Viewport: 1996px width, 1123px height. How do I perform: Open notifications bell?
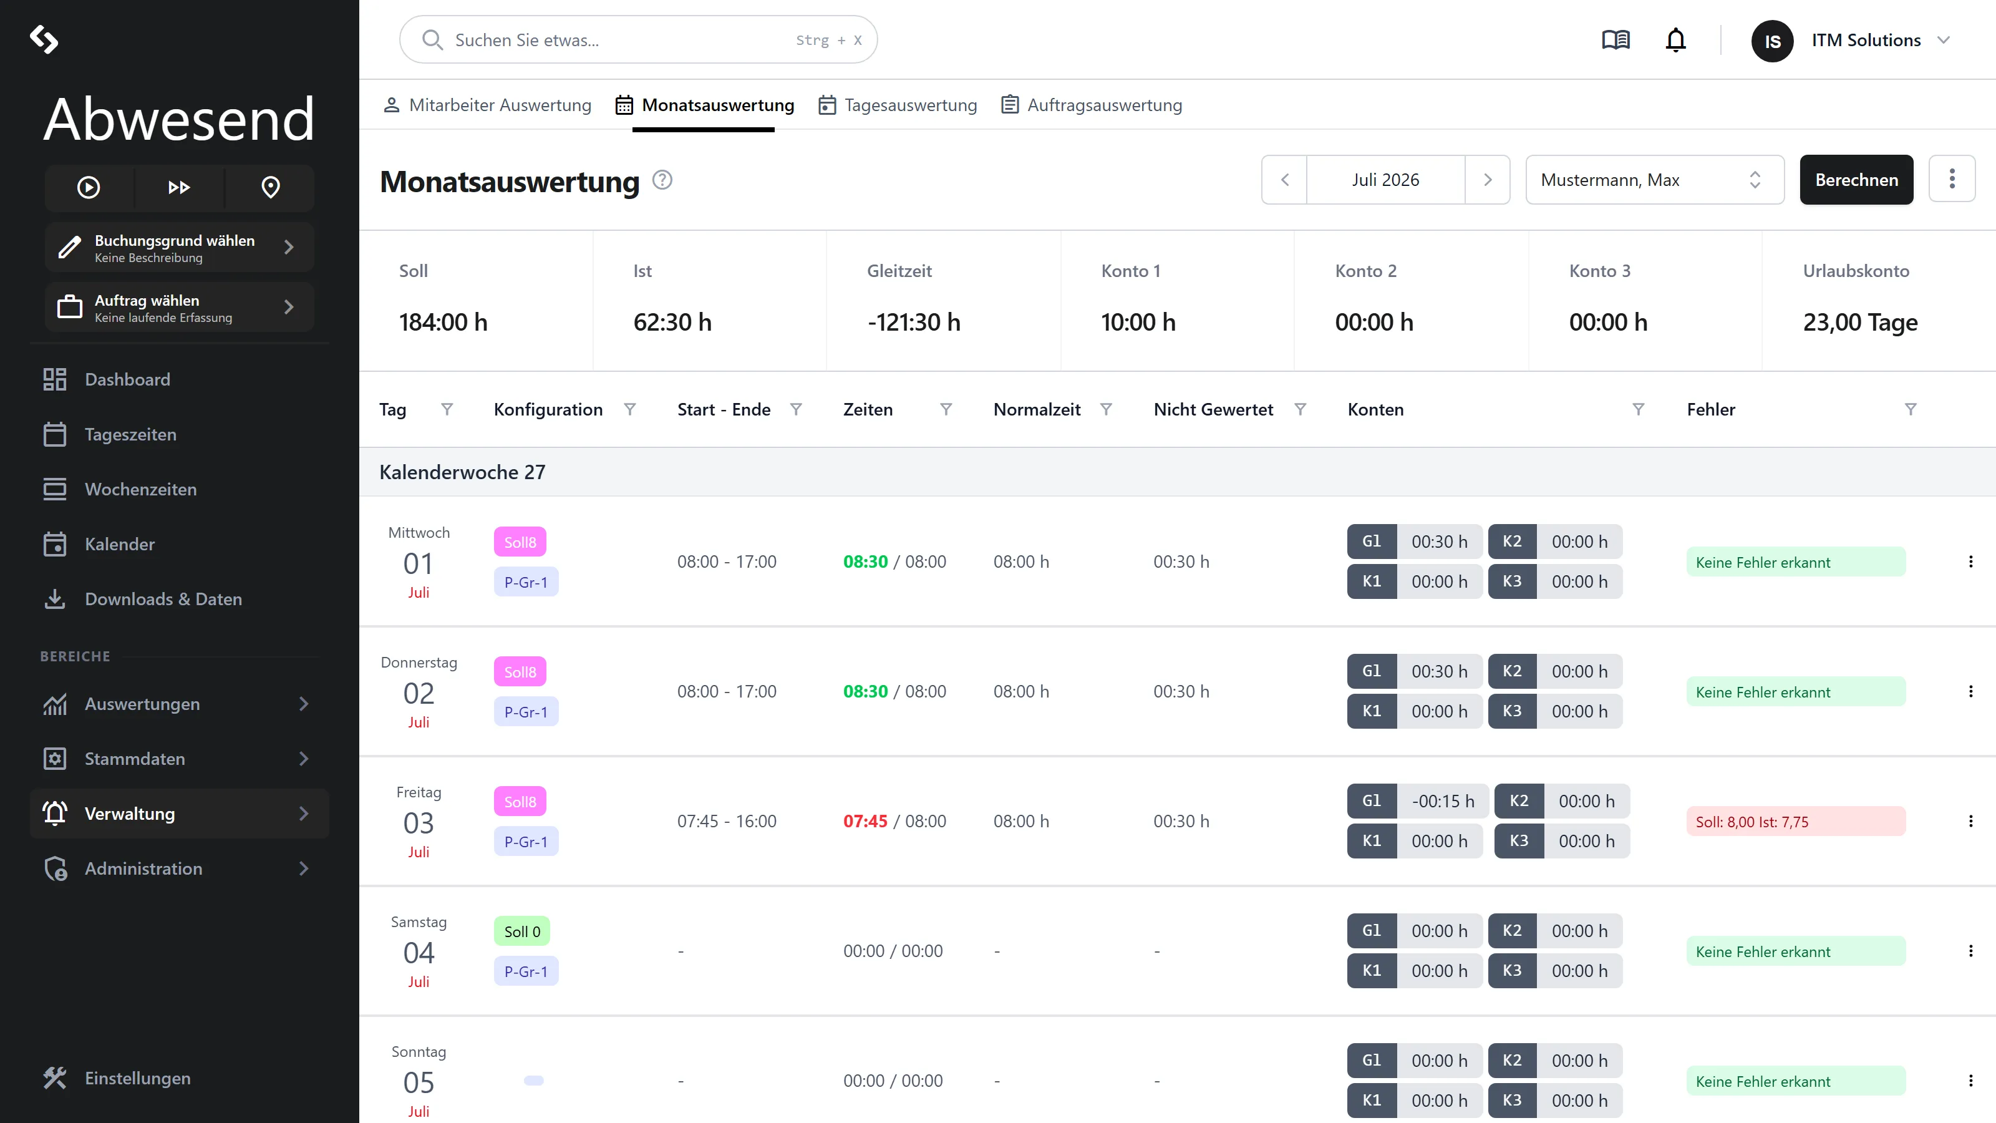(x=1675, y=39)
